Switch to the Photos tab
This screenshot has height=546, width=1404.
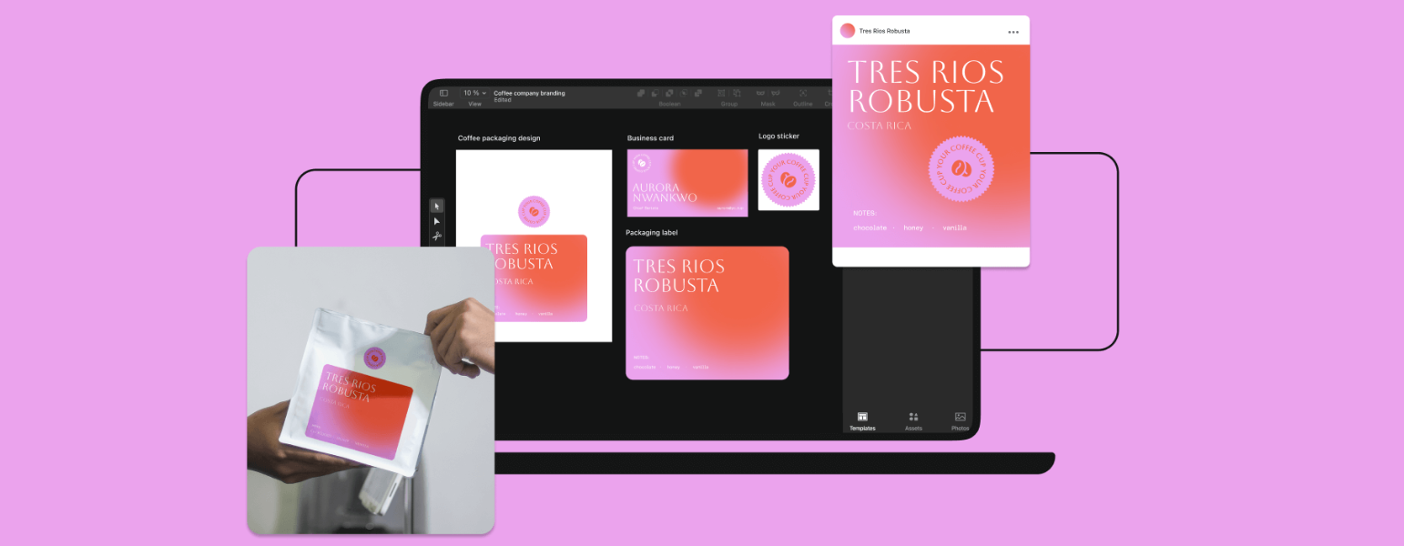(x=961, y=421)
